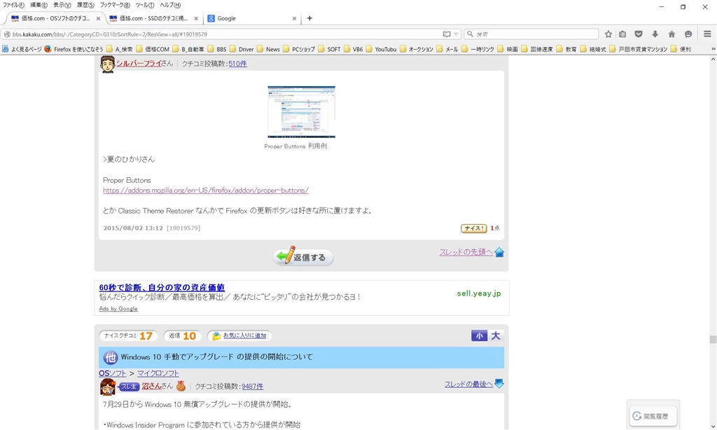Open the シルバーフライ user avatar

click(107, 64)
